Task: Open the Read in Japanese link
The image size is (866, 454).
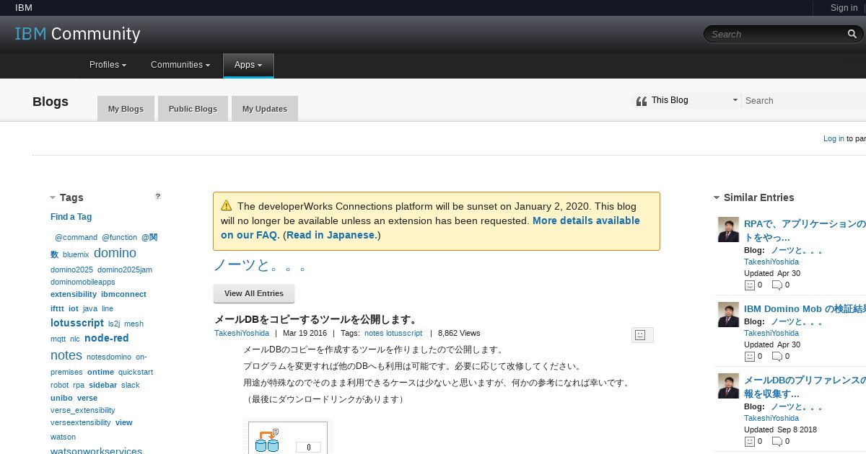Action: 331,235
